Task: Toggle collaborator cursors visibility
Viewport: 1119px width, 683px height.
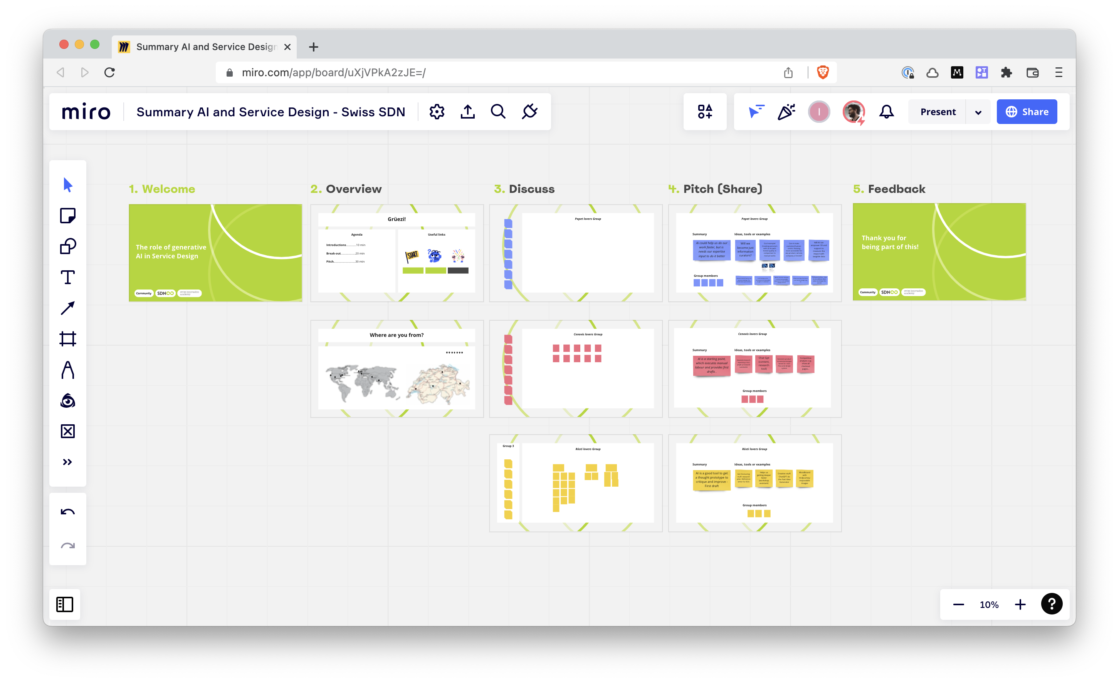Action: (x=756, y=112)
